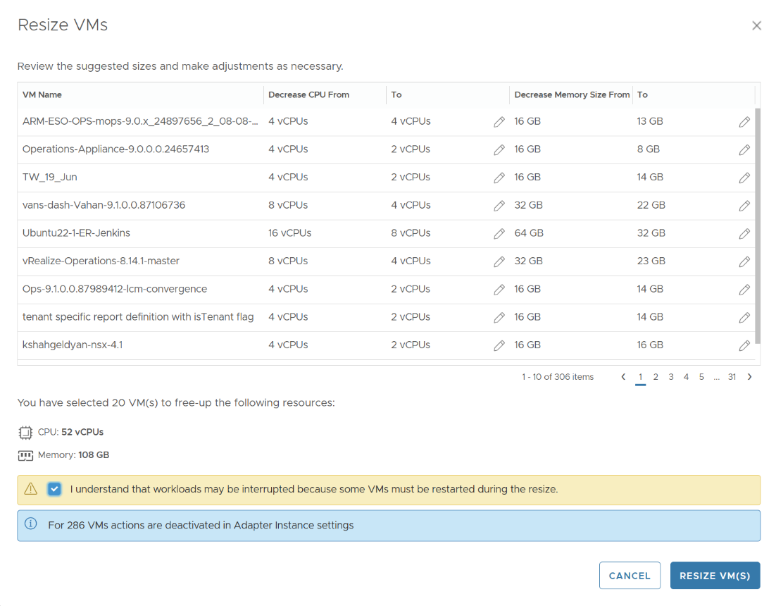776x606 pixels.
Task: Edit CPU for ARM-ESO-OPS-mops VM
Action: 499,121
